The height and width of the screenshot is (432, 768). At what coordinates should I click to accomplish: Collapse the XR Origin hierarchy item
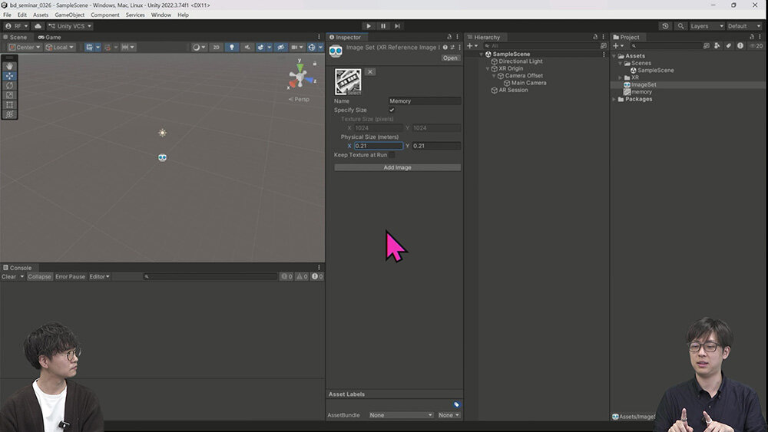(488, 69)
